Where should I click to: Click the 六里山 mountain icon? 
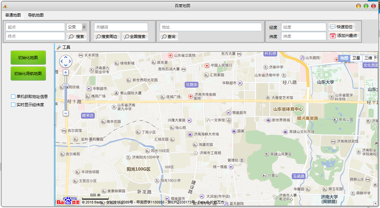tap(264, 176)
